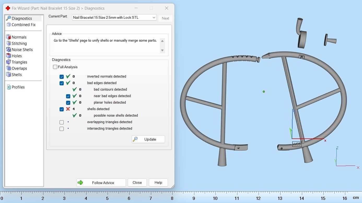Image resolution: width=362 pixels, height=203 pixels.
Task: Click the Overlaps page icon
Action: tap(8, 68)
